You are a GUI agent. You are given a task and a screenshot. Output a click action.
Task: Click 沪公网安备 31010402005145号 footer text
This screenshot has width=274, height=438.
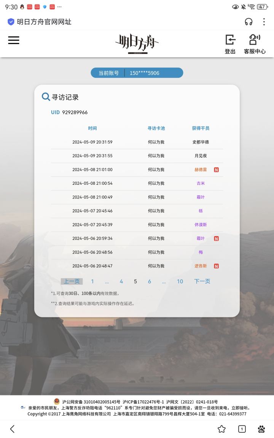(91, 401)
